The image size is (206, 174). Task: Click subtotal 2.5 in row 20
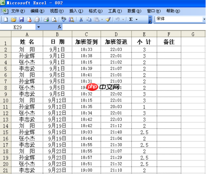point(144,164)
